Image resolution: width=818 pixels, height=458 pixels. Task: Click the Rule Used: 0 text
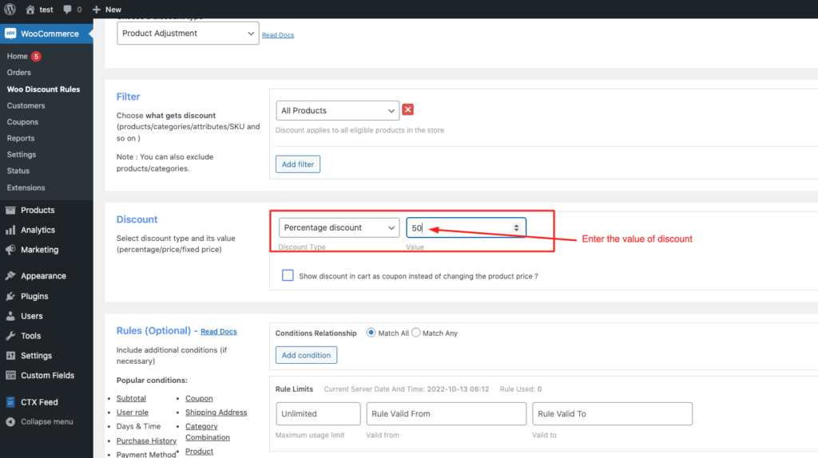(x=521, y=389)
